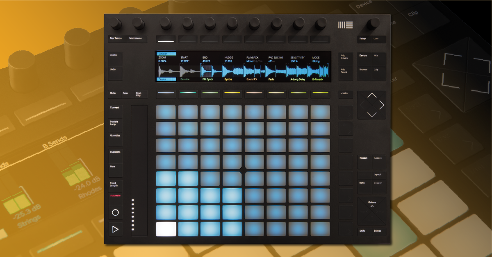
Task: Click the NUDGE value 11352 on the display
Action: pos(228,61)
